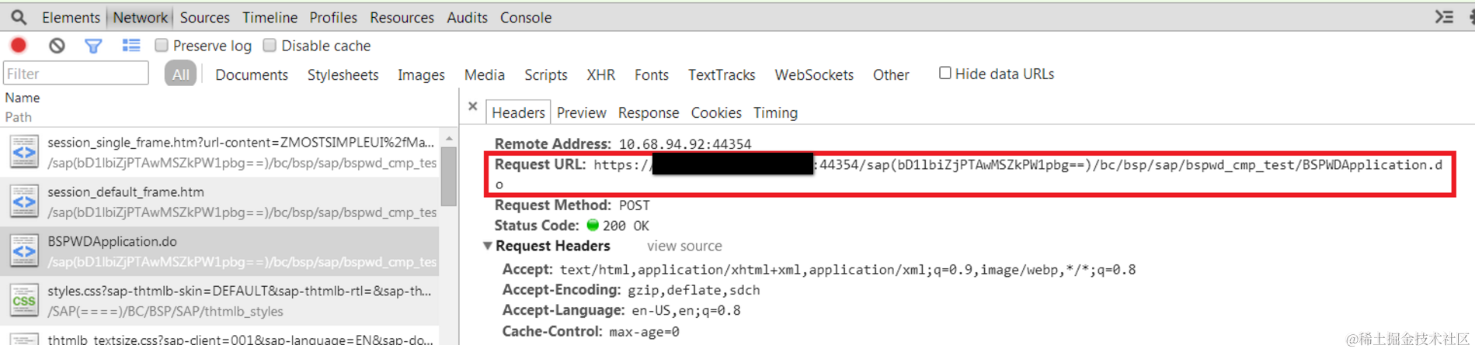Click the Accept-Language header line
Screen dimensions: 1475x352
pyautogui.click(x=621, y=310)
